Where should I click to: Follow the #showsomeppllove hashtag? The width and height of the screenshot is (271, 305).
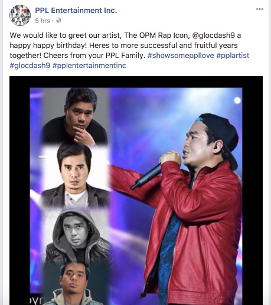tap(181, 56)
